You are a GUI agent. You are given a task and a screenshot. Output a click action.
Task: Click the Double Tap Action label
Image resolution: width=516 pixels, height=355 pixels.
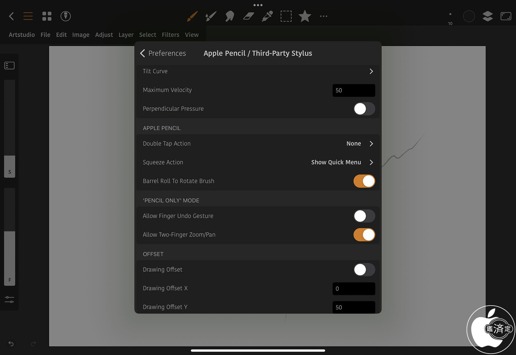167,144
